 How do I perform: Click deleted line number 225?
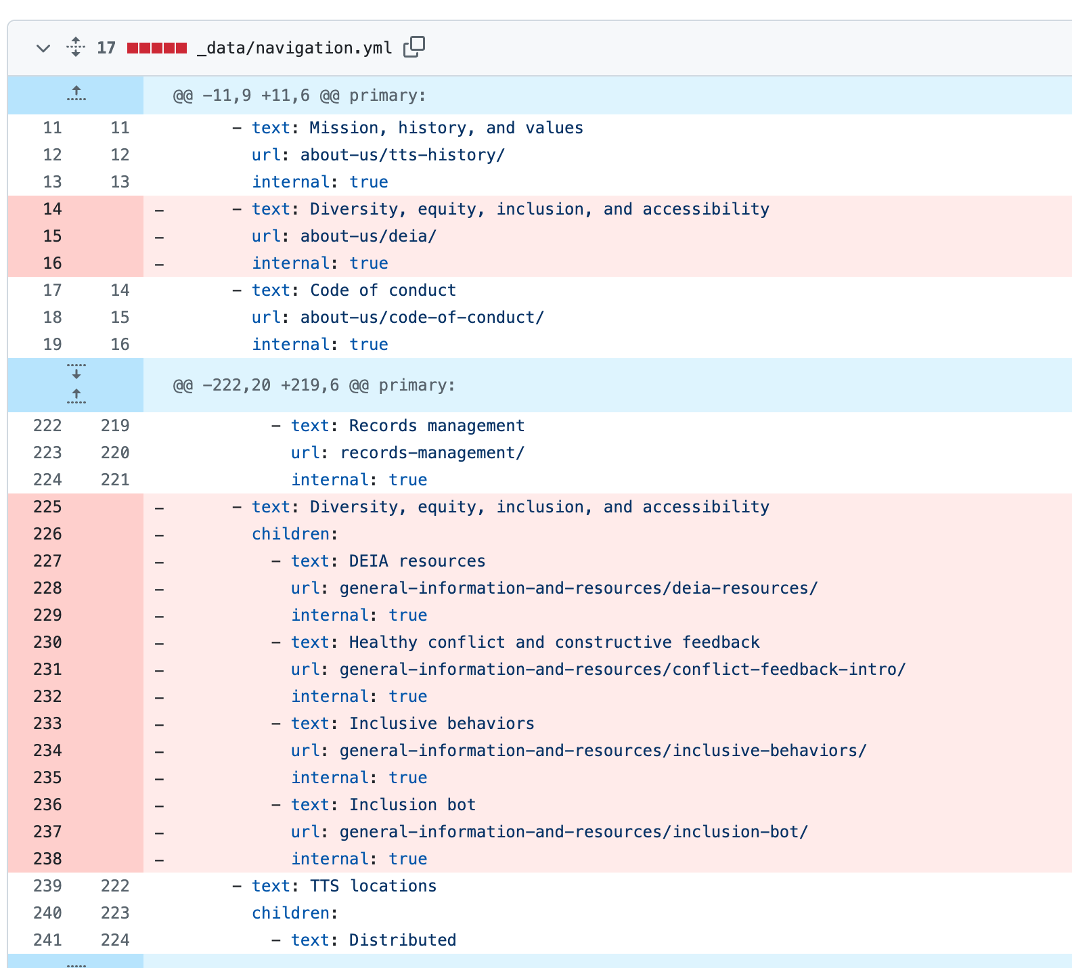(x=47, y=507)
